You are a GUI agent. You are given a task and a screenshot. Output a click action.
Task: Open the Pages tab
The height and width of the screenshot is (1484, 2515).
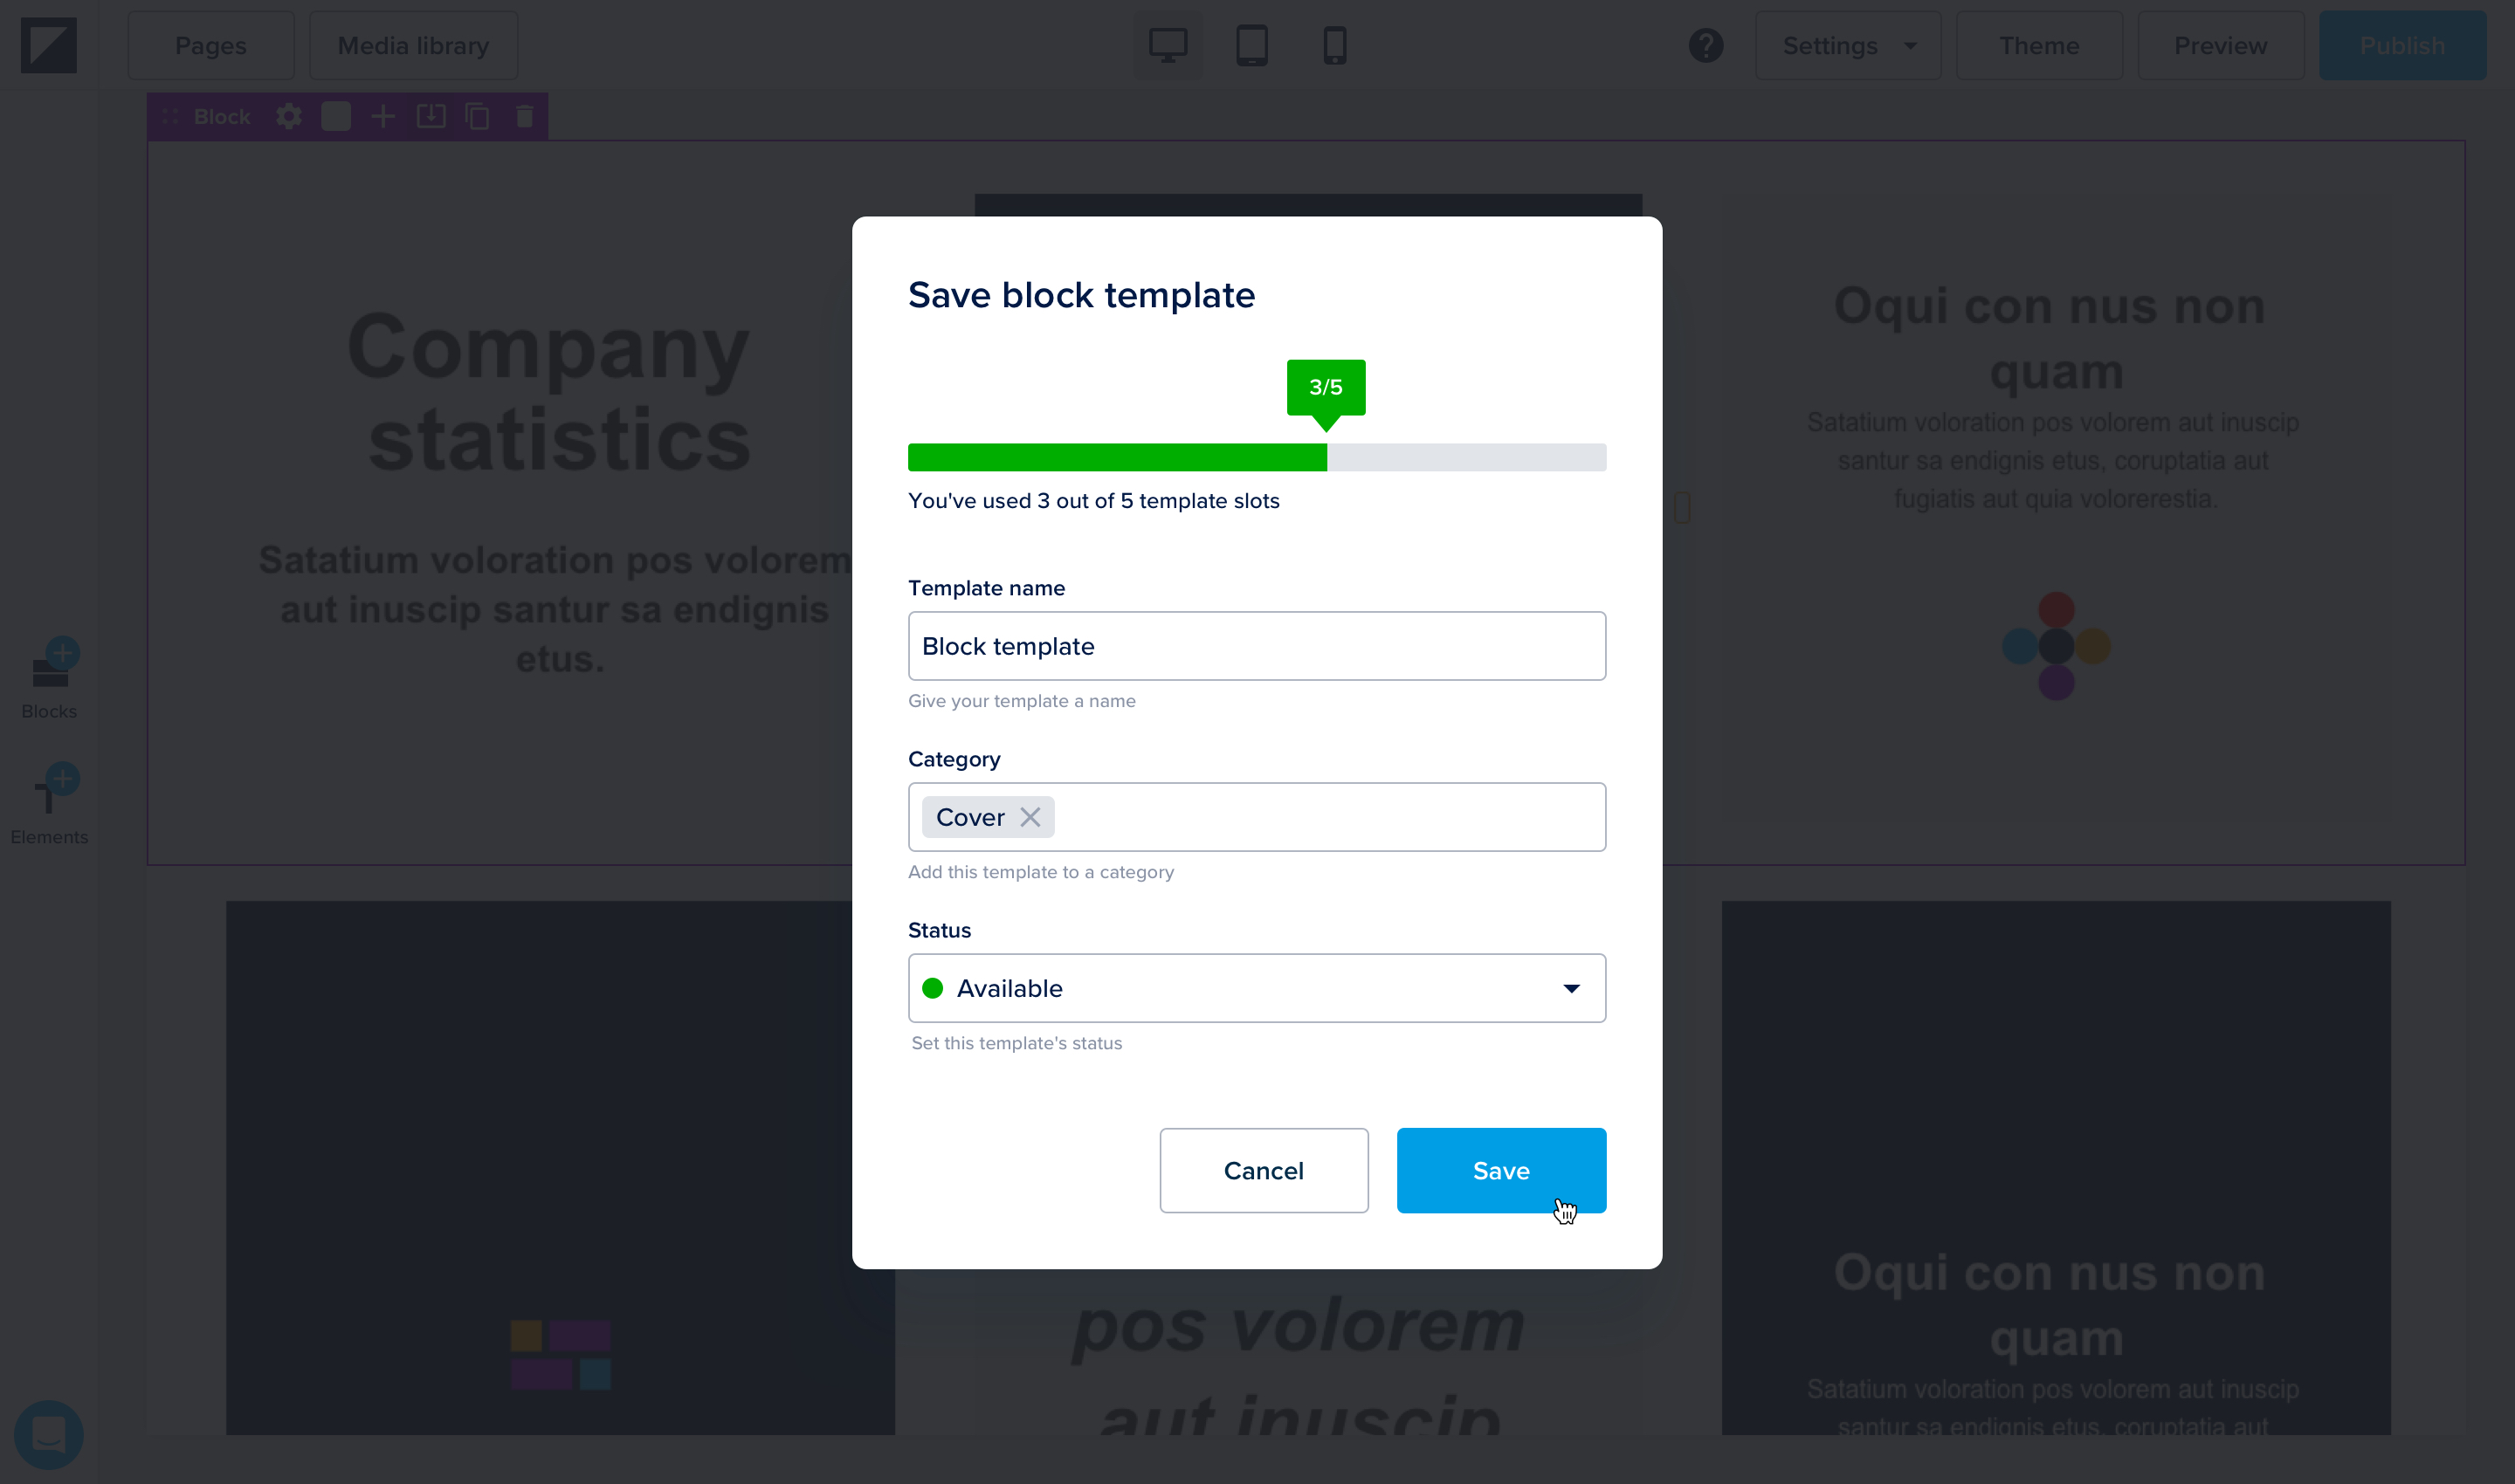(211, 45)
